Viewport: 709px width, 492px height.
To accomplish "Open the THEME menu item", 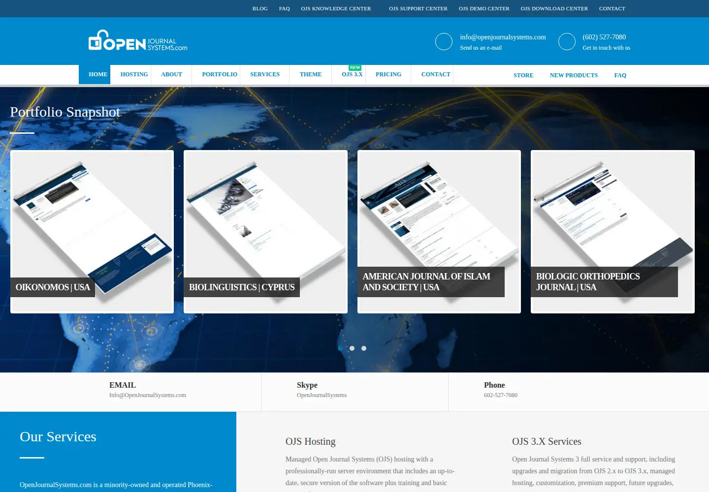I will (x=311, y=74).
